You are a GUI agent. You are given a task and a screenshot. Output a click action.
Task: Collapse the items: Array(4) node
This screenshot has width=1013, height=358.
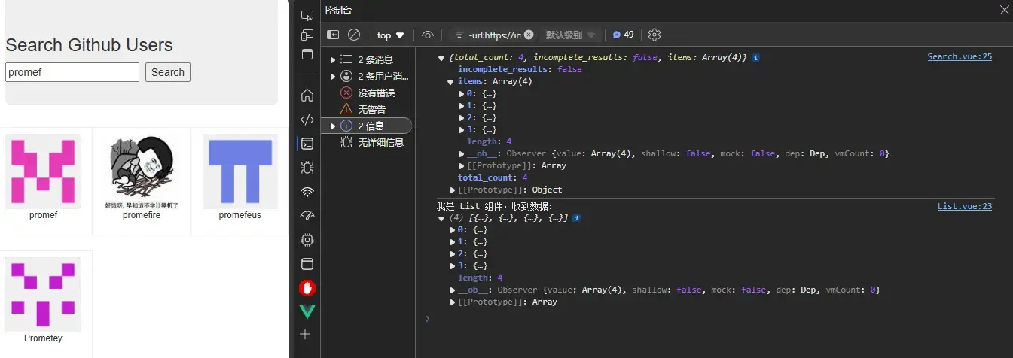[451, 81]
